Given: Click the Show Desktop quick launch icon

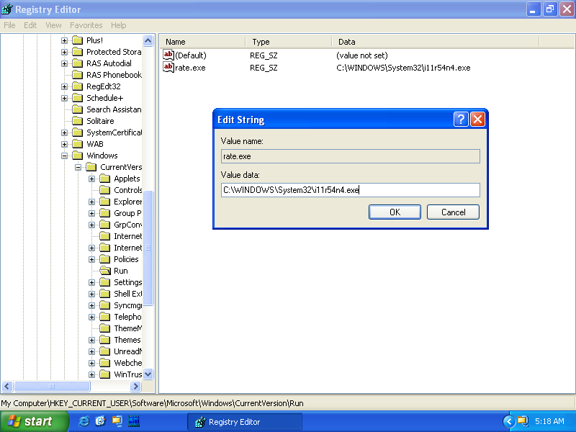Looking at the screenshot, I should [117, 421].
